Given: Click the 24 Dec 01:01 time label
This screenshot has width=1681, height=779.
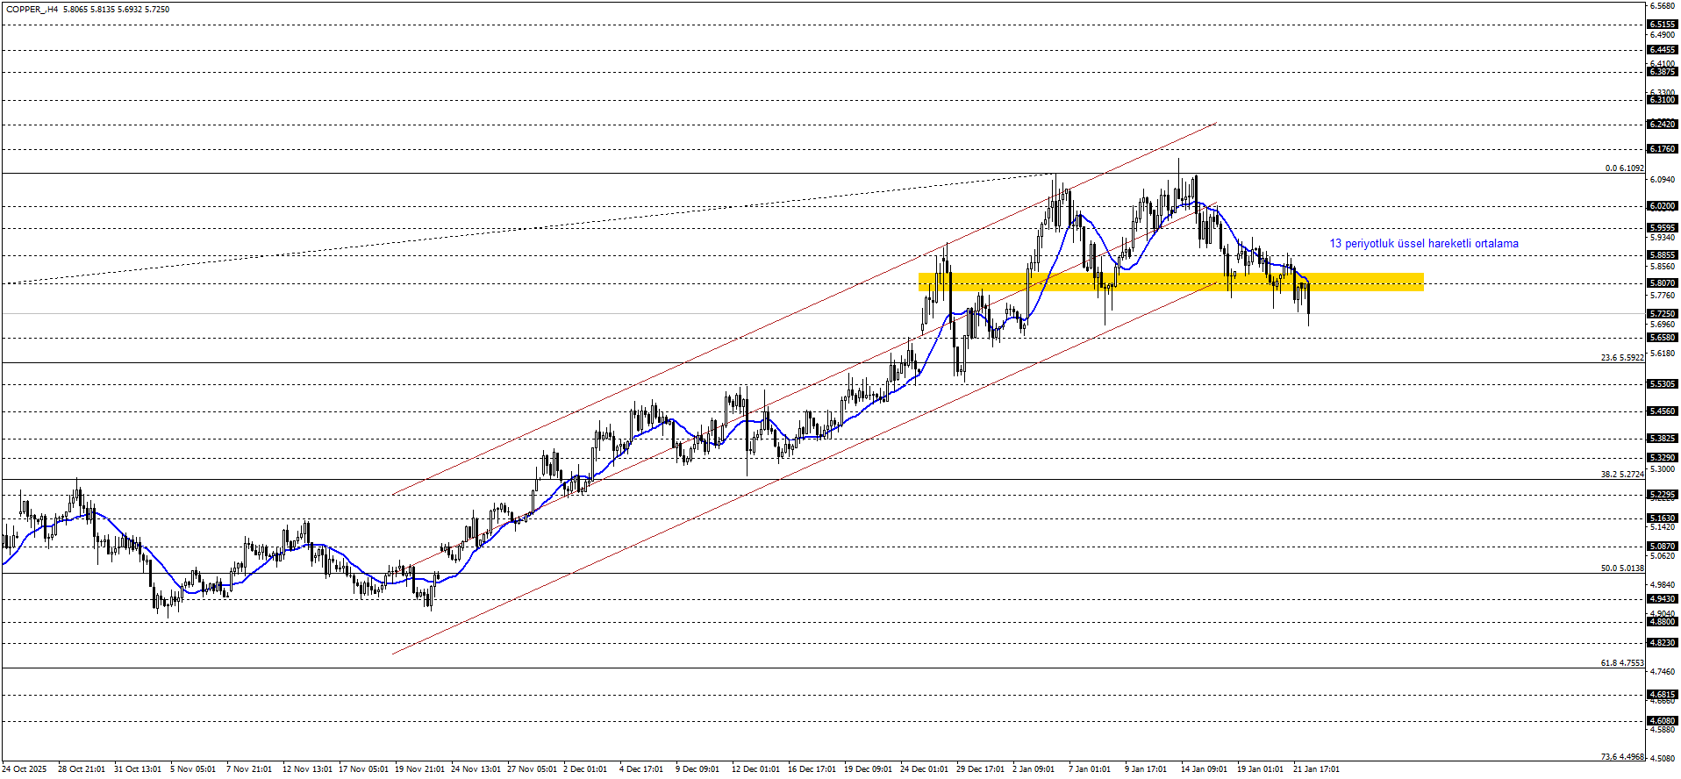Looking at the screenshot, I should pos(924,769).
